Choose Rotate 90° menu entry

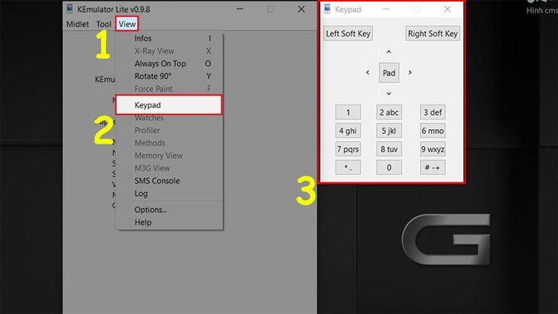coord(169,77)
